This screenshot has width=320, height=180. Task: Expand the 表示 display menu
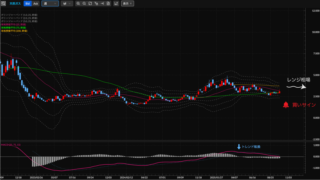click(127, 3)
